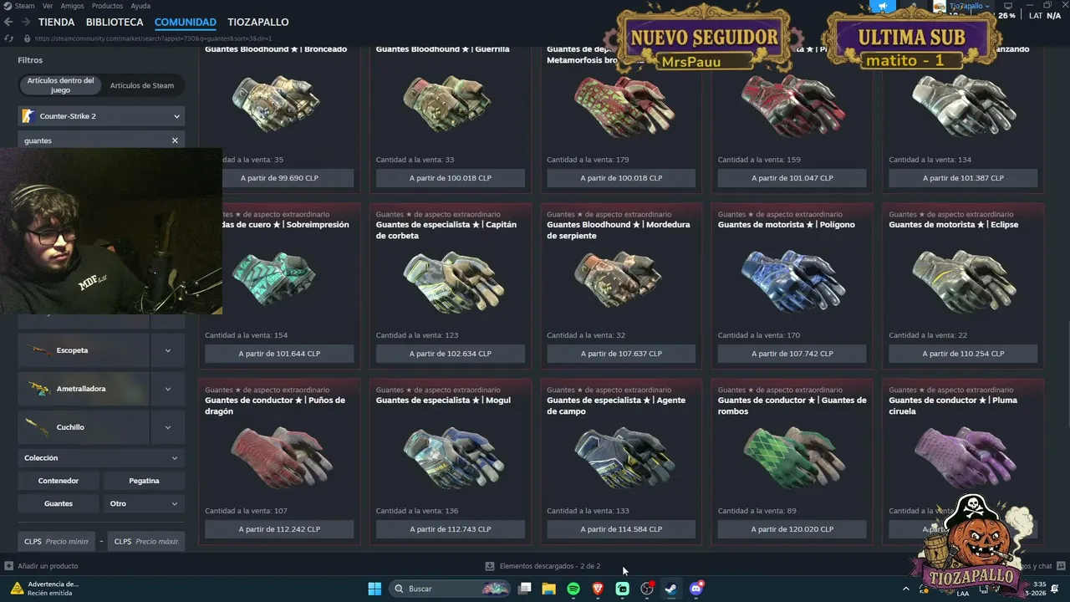
Task: Open Discord from the taskbar
Action: (x=696, y=589)
